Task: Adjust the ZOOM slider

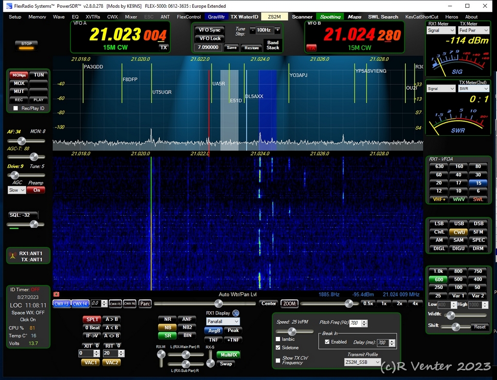Action: (348, 304)
